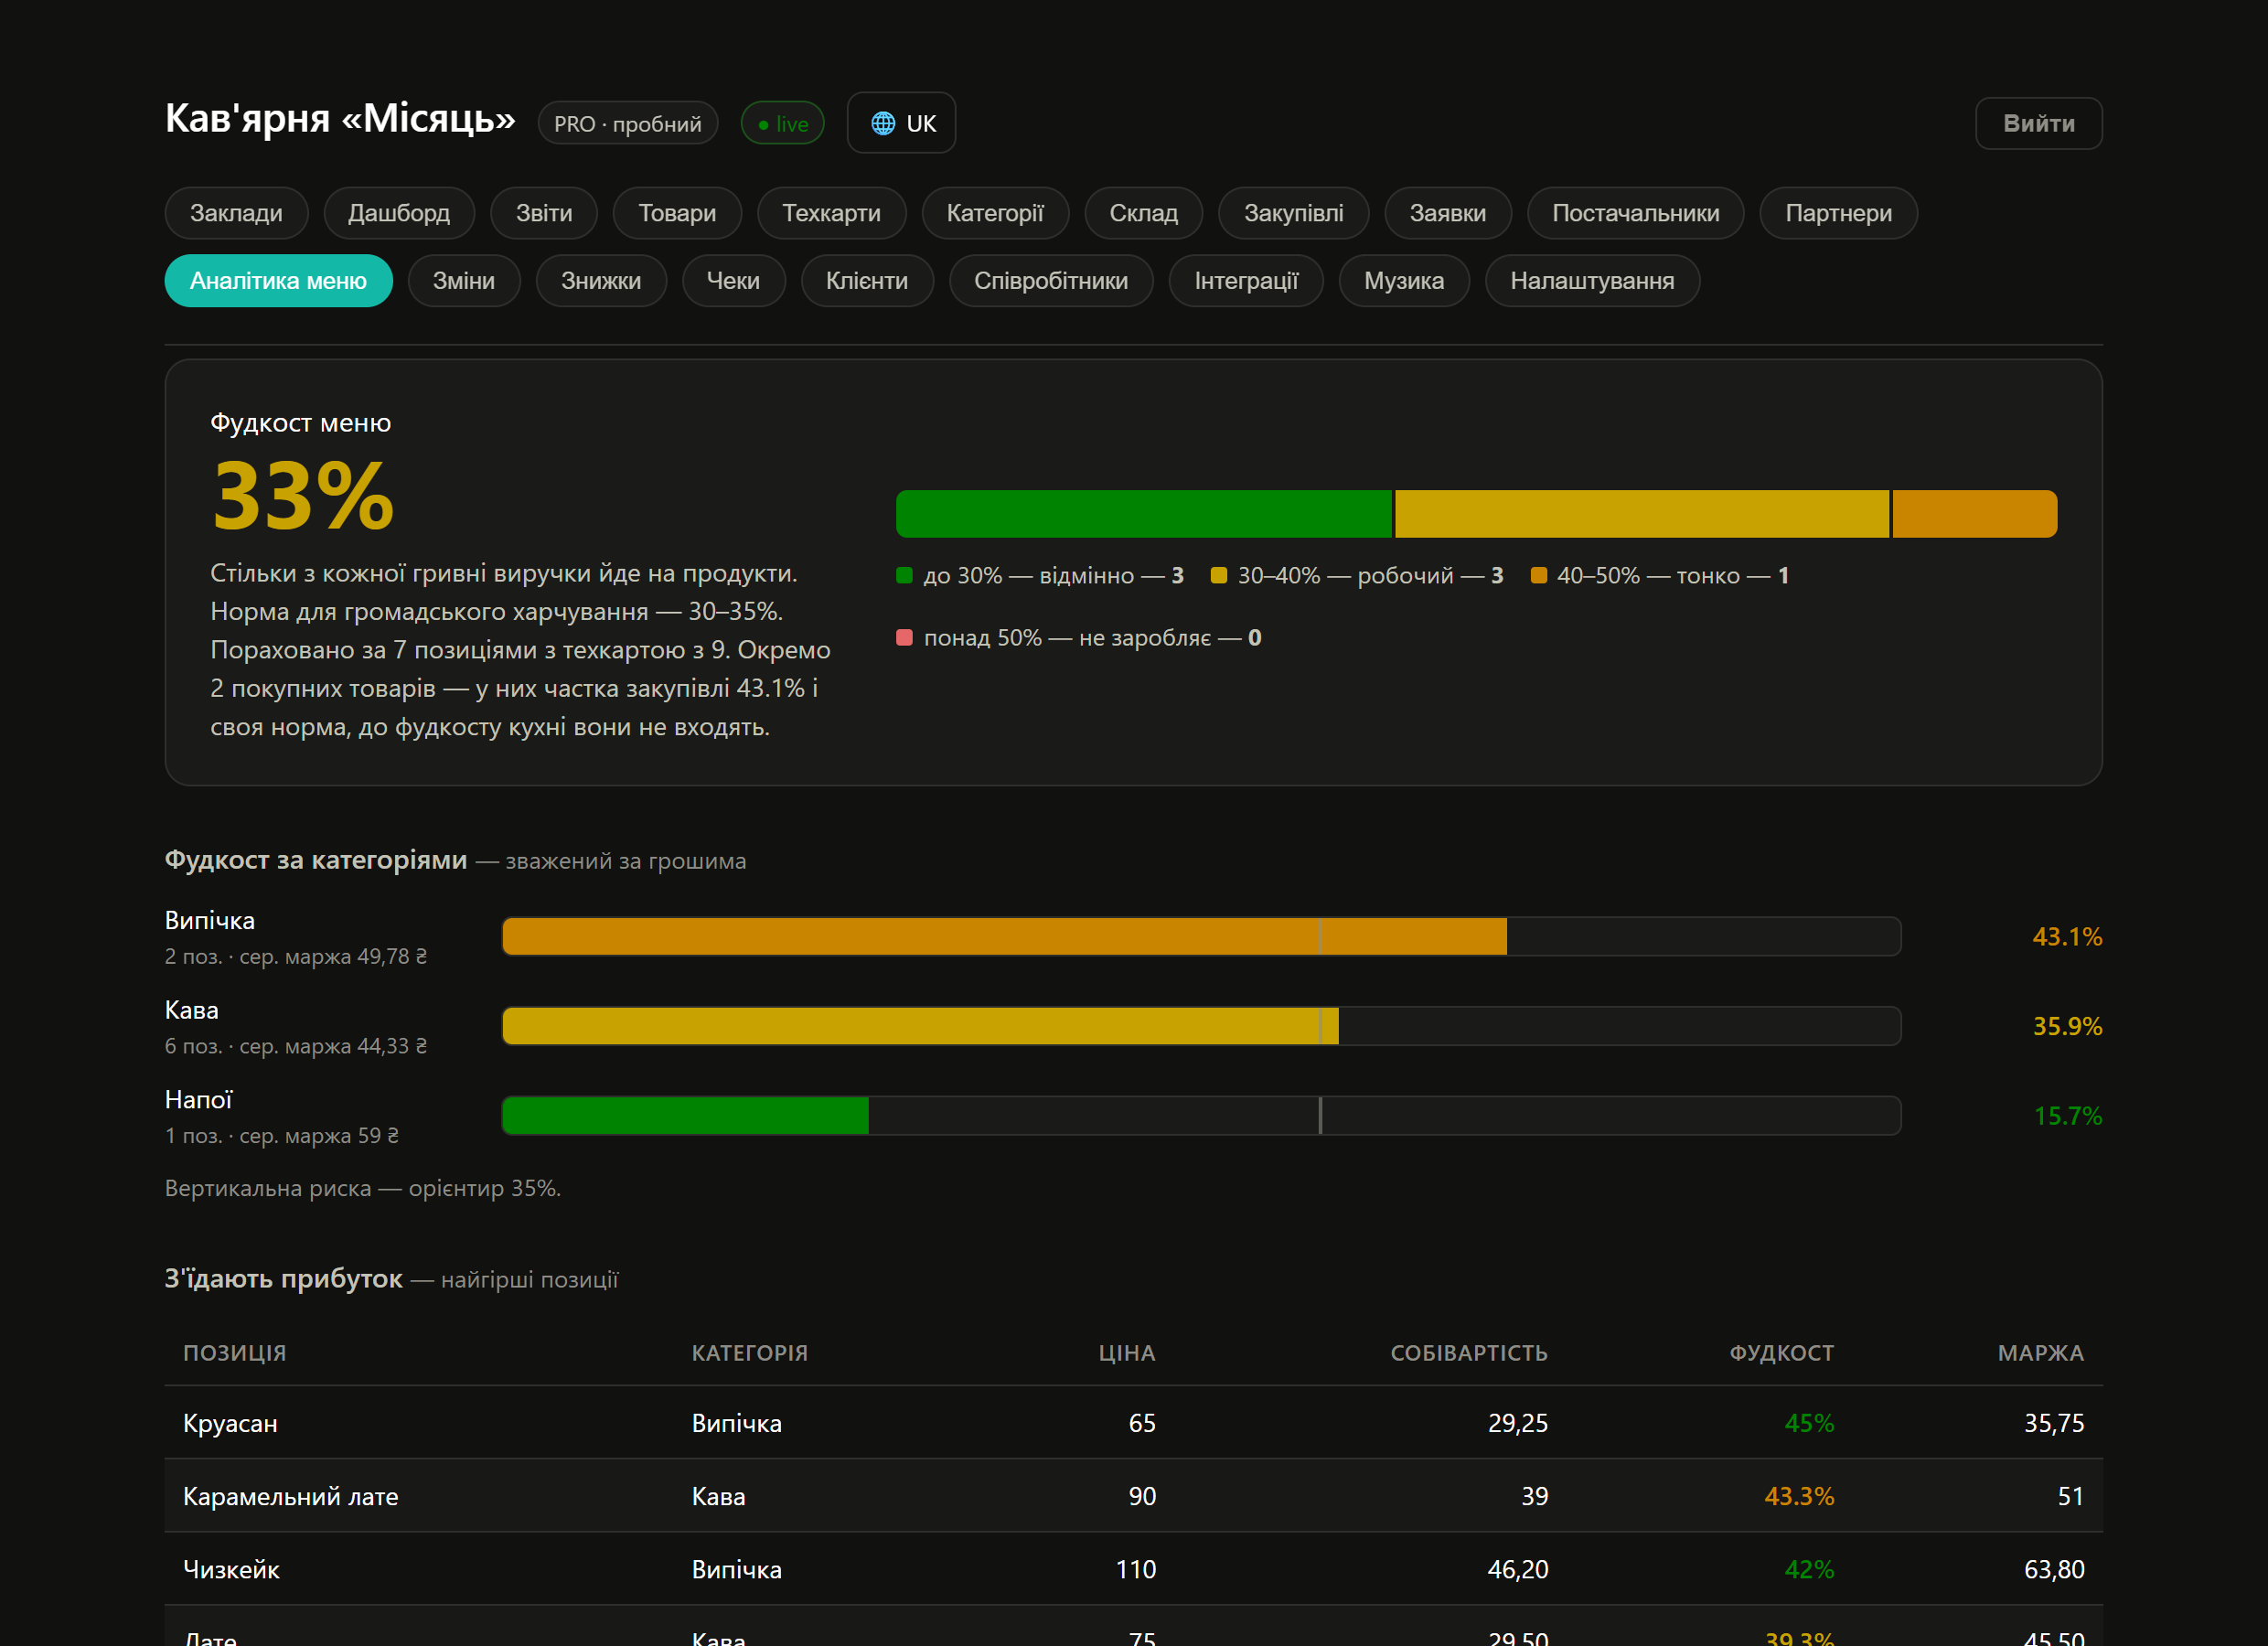
Task: Click the green legend square for до 30%
Action: (904, 575)
